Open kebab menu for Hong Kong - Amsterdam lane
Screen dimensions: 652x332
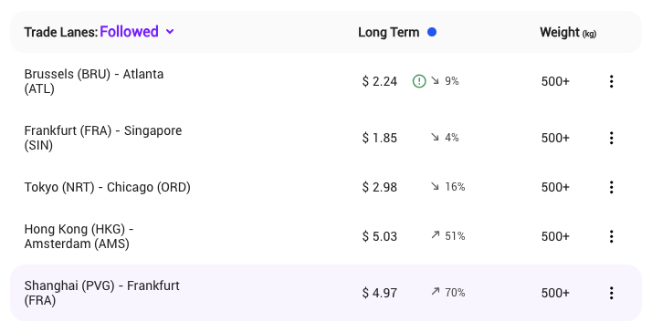(x=611, y=236)
